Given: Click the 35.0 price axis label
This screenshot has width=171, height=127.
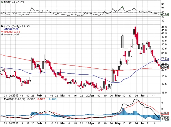Looking at the screenshot, I should click(x=164, y=44).
